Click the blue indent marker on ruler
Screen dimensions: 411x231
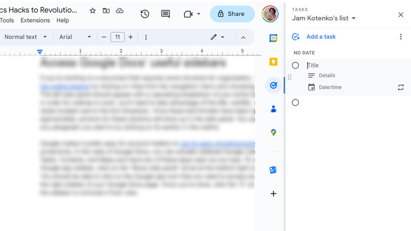coord(40,52)
